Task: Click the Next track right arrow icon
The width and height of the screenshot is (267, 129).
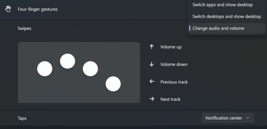Action: click(152, 99)
